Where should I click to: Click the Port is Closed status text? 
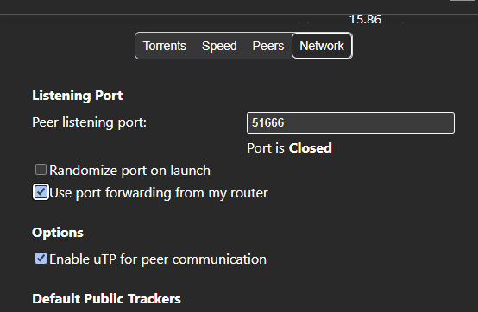point(289,148)
